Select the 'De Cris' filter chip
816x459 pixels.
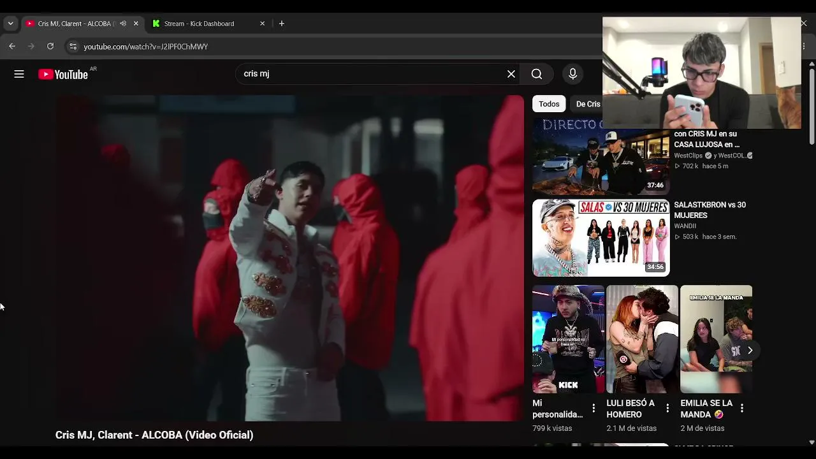pos(588,104)
